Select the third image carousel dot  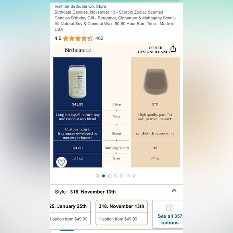(x=110, y=176)
